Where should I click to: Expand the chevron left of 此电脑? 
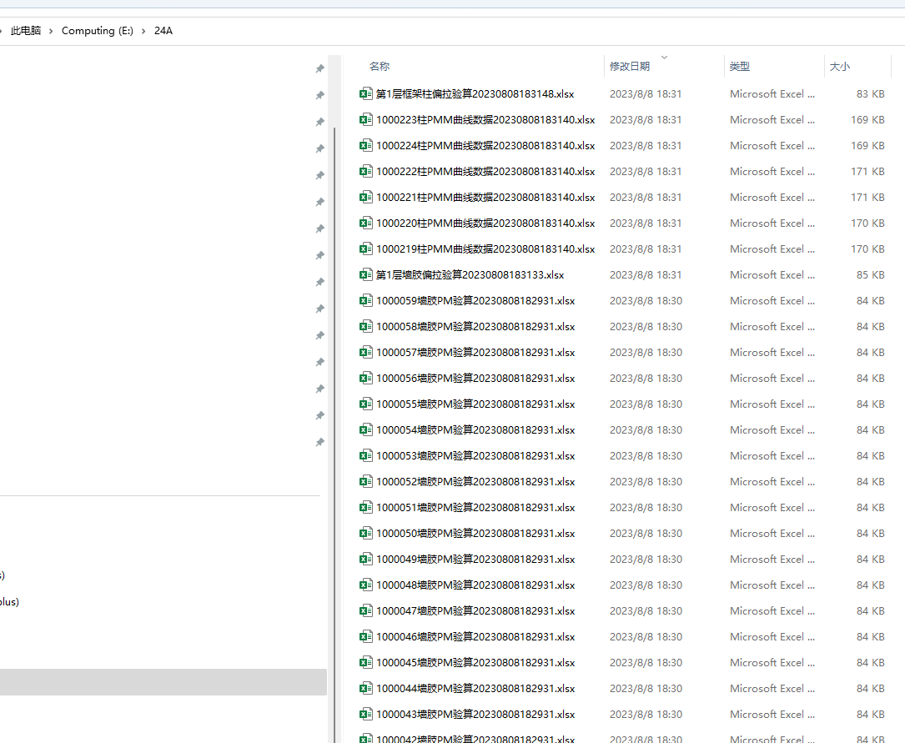pos(3,31)
